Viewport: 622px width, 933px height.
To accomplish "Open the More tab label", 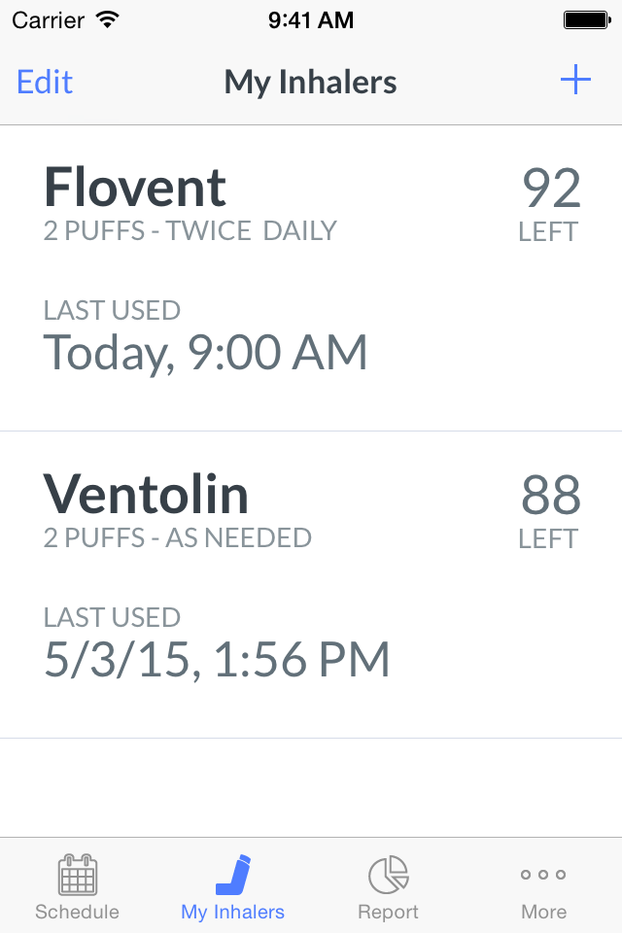I will tap(543, 912).
